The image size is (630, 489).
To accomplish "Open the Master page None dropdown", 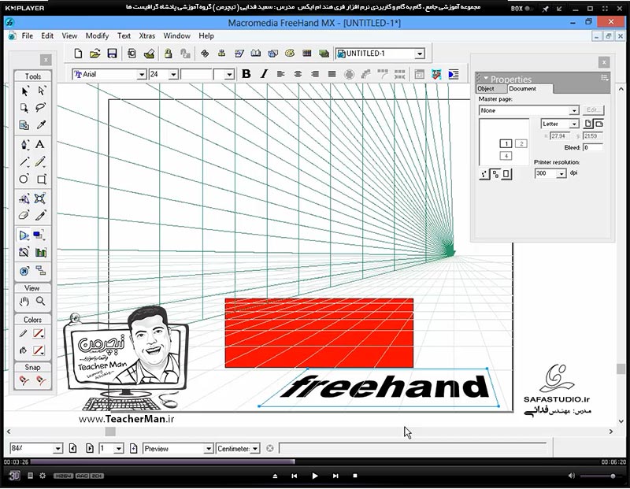I will 574,110.
